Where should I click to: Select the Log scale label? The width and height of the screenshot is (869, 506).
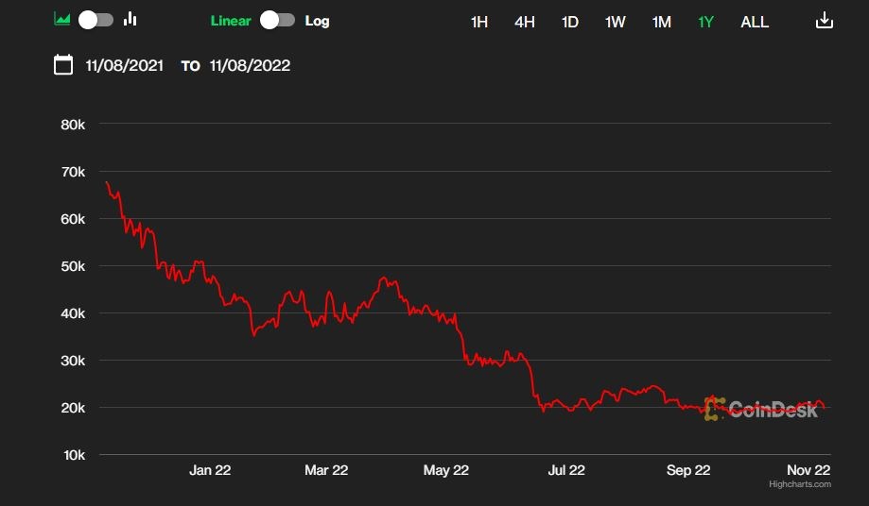[x=317, y=21]
